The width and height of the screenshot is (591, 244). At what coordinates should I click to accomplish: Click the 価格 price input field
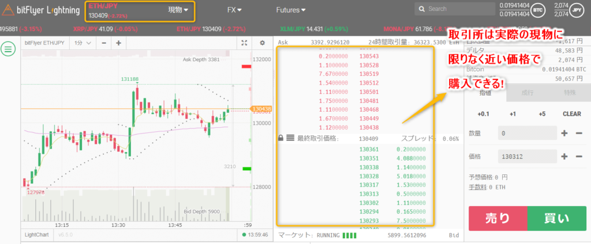[x=528, y=157]
